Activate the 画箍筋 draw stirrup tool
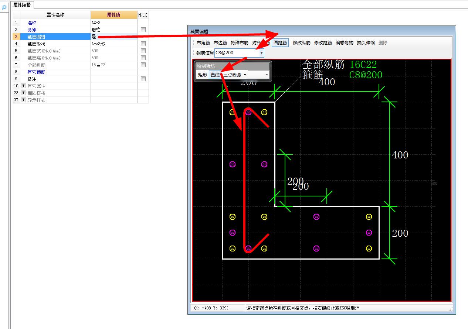This screenshot has width=468, height=329. (x=280, y=43)
